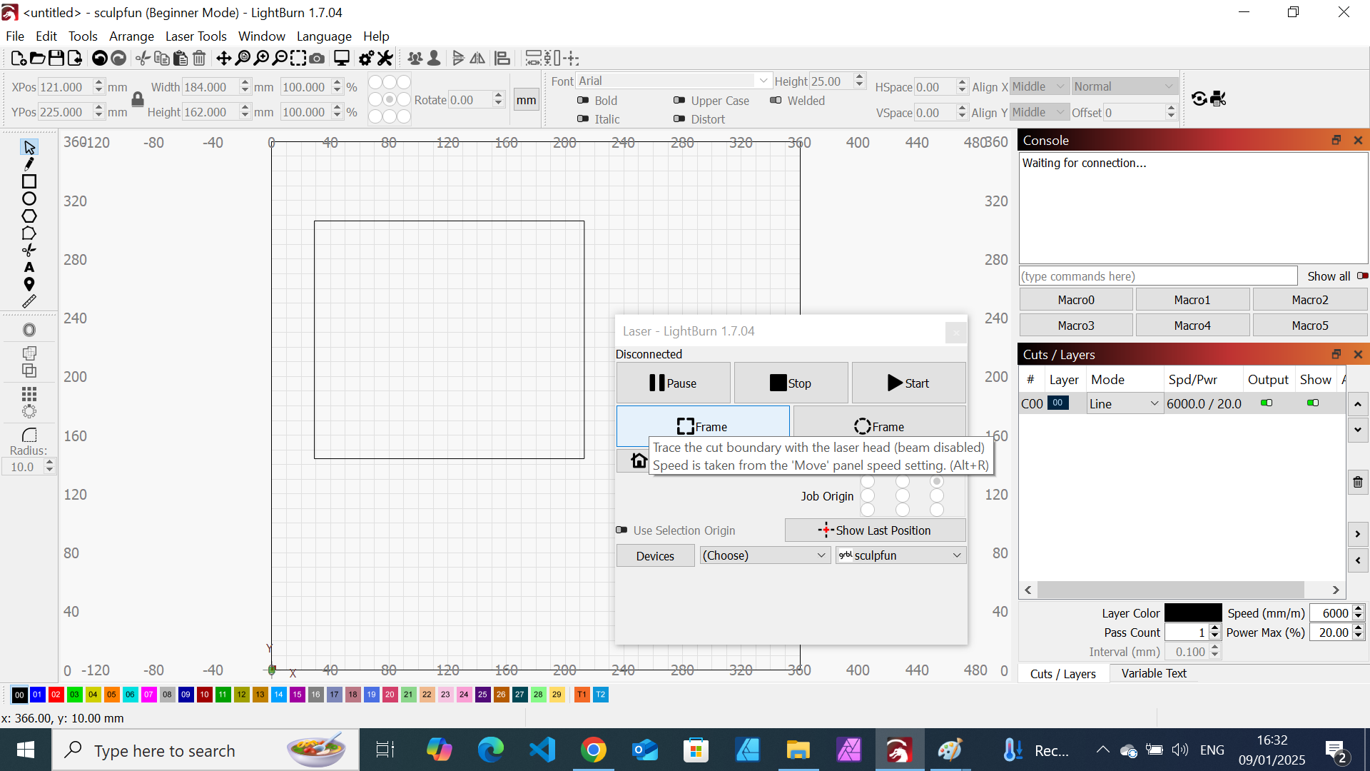Select the Ellipse tool
This screenshot has width=1370, height=771.
pos(29,199)
